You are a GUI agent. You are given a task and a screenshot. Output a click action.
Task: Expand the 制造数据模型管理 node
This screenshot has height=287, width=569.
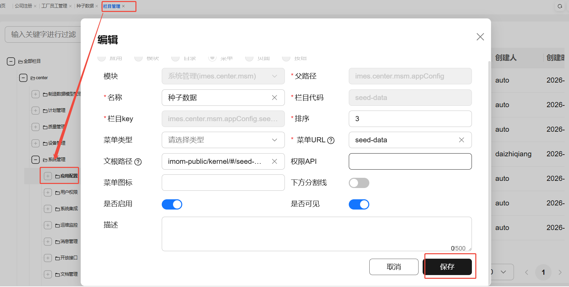tap(36, 94)
